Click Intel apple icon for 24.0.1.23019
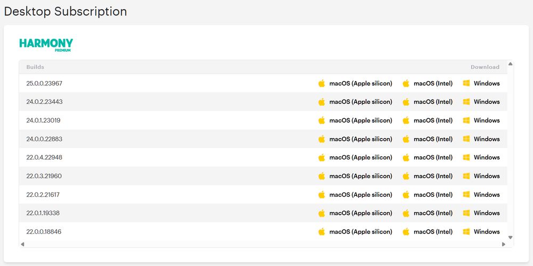 (x=406, y=120)
